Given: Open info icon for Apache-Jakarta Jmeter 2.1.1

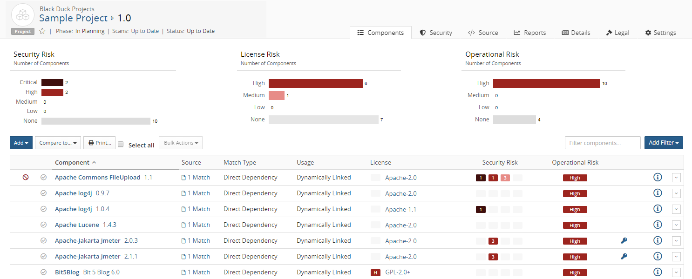Looking at the screenshot, I should [658, 256].
